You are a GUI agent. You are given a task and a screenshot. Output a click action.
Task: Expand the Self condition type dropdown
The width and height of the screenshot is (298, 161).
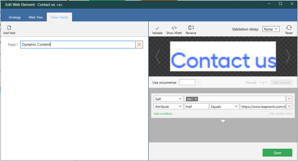pos(168,99)
